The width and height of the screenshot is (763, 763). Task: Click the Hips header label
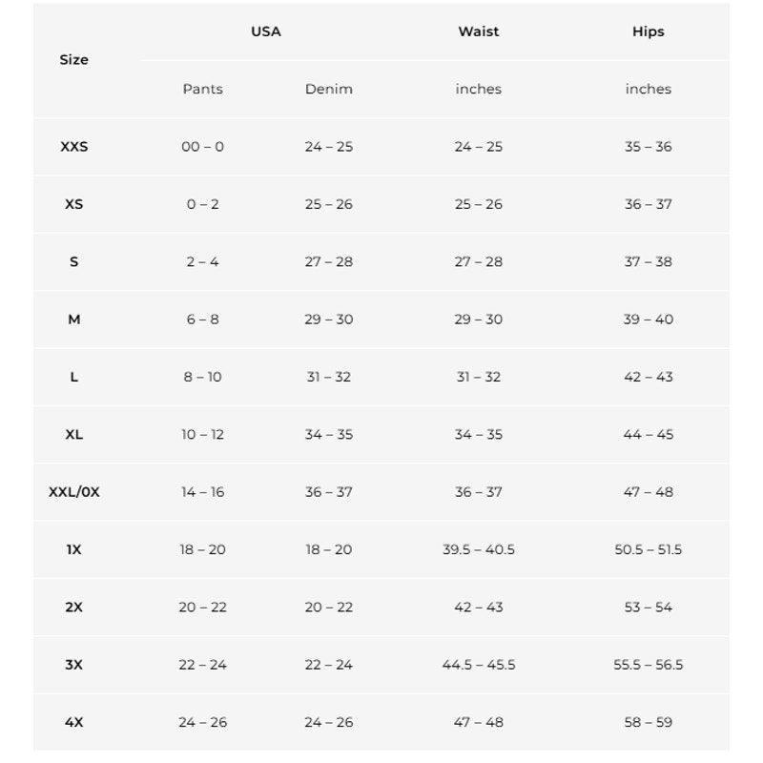click(649, 31)
